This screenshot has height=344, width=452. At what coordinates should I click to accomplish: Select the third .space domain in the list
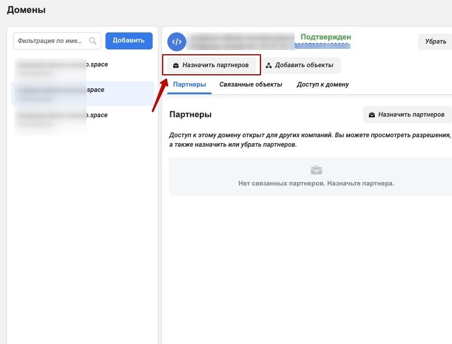click(x=62, y=118)
